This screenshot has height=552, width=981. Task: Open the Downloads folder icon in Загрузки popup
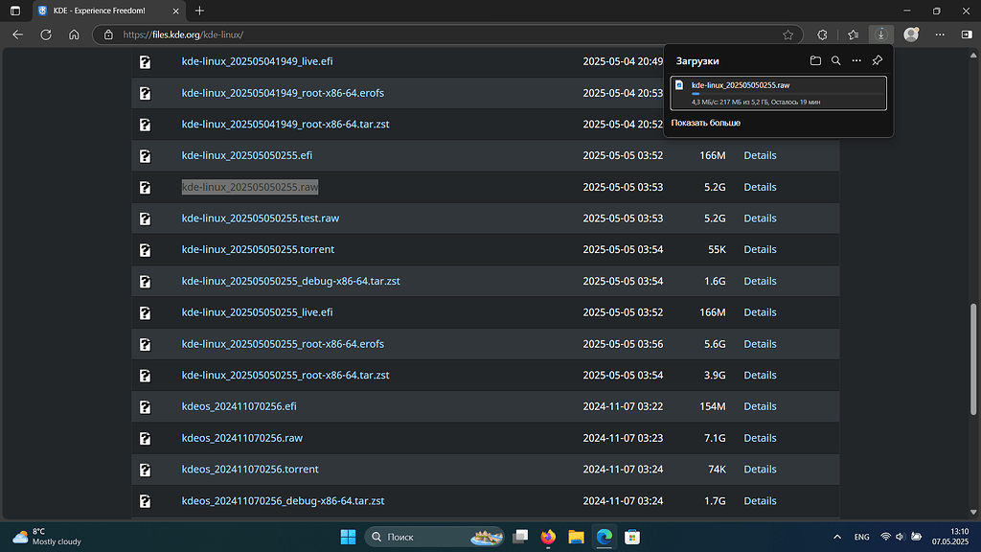815,60
